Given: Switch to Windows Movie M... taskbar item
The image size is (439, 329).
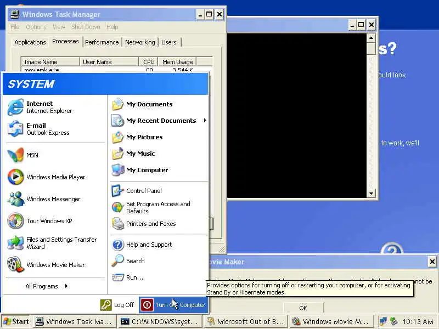Looking at the screenshot, I should [331, 322].
